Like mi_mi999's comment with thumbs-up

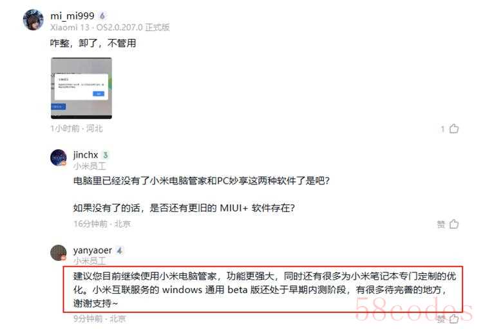(454, 129)
